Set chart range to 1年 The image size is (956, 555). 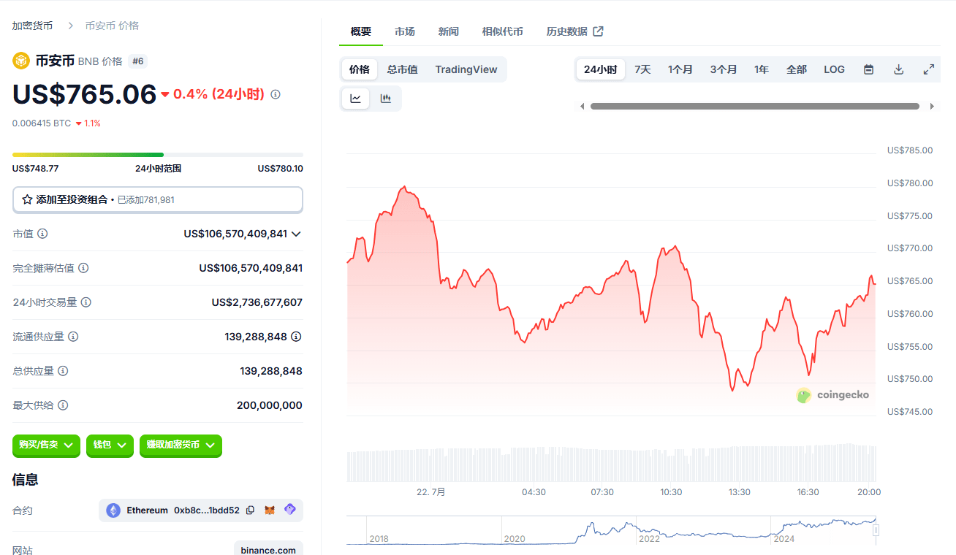tap(762, 69)
